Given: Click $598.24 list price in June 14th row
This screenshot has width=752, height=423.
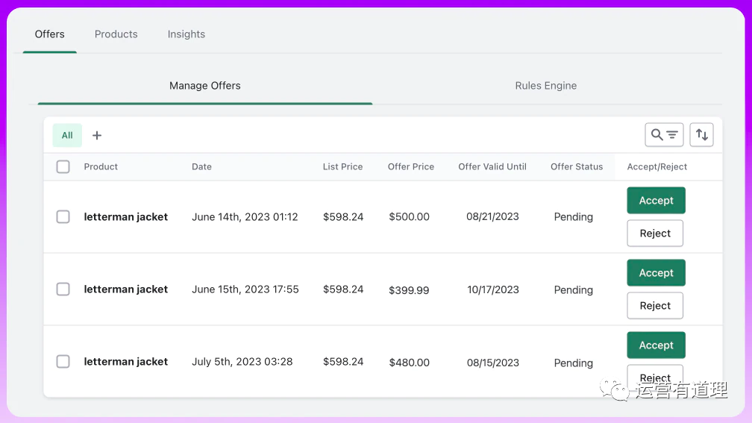Looking at the screenshot, I should (343, 217).
